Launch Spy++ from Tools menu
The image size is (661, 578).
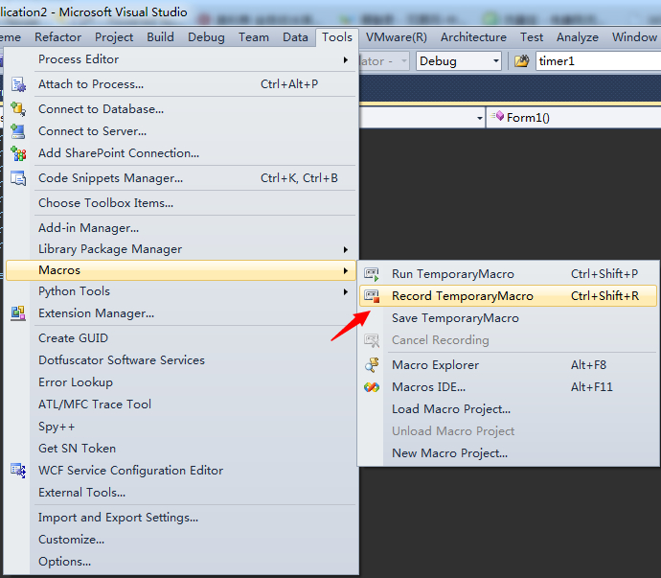pos(180,427)
